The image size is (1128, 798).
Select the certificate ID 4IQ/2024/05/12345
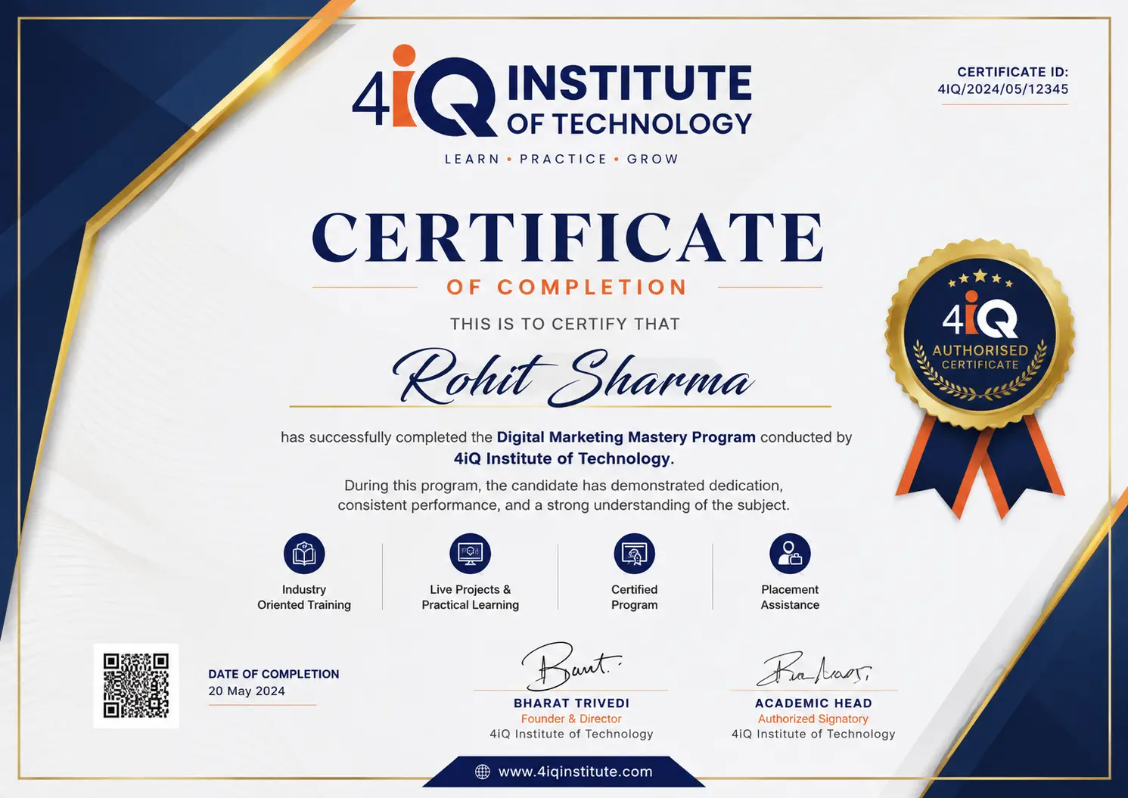(x=1003, y=89)
